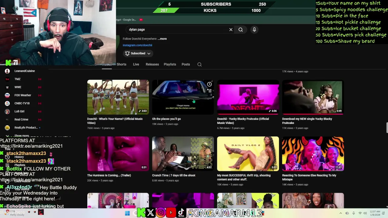Click '6.7M views · 5 years ago' text
This screenshot has height=218, width=388.
tap(231, 128)
